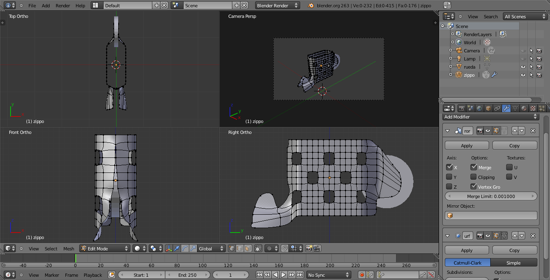Open the Add Modifier dropdown
The width and height of the screenshot is (550, 280).
click(x=490, y=117)
